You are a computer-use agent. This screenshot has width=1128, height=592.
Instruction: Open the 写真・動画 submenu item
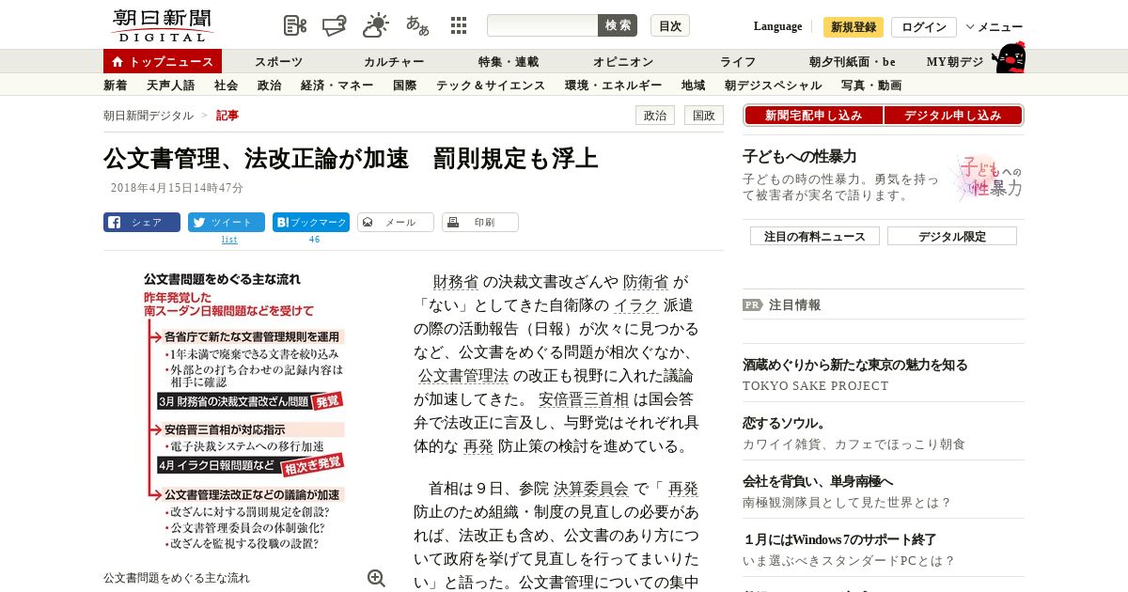point(871,85)
